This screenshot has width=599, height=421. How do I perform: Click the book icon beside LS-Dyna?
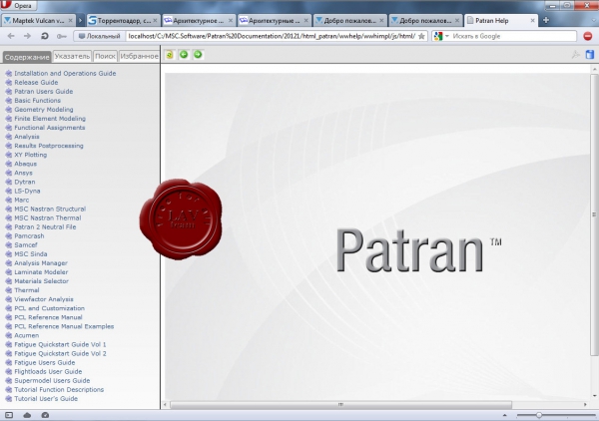[x=8, y=191]
